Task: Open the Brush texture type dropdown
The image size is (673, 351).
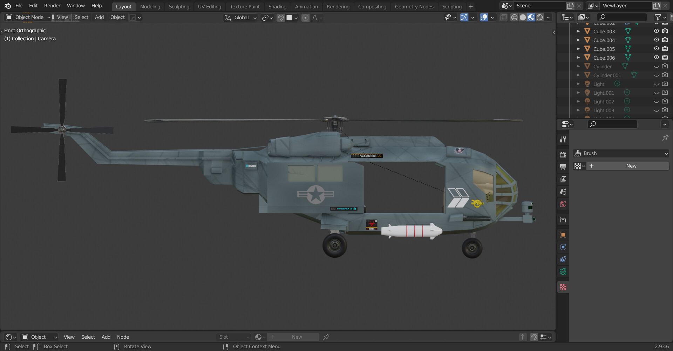Action: pos(620,153)
